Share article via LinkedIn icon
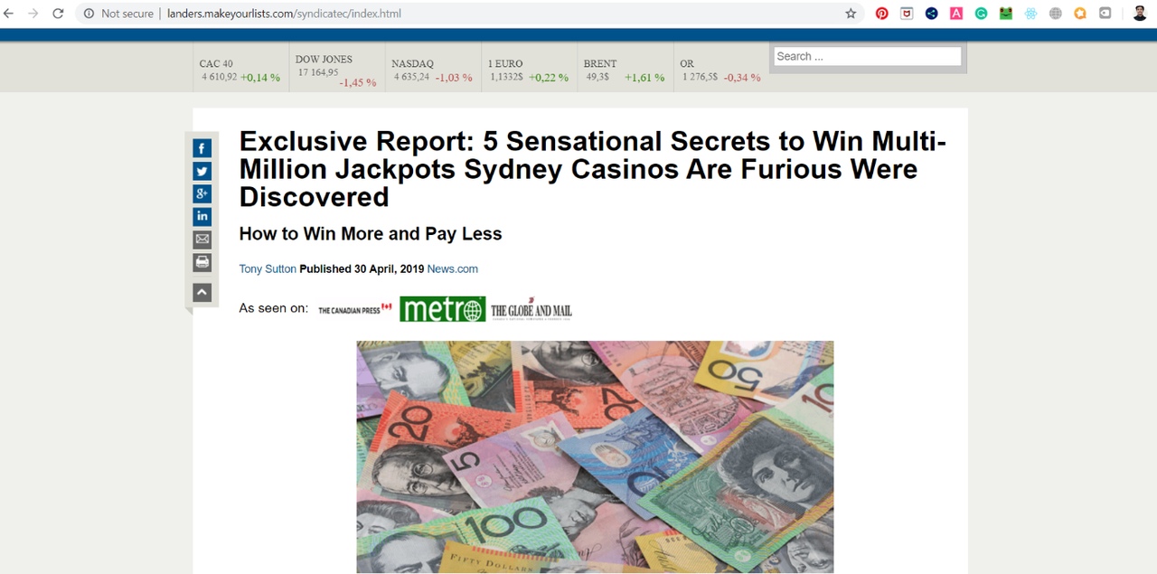The width and height of the screenshot is (1157, 574). pyautogui.click(x=202, y=216)
